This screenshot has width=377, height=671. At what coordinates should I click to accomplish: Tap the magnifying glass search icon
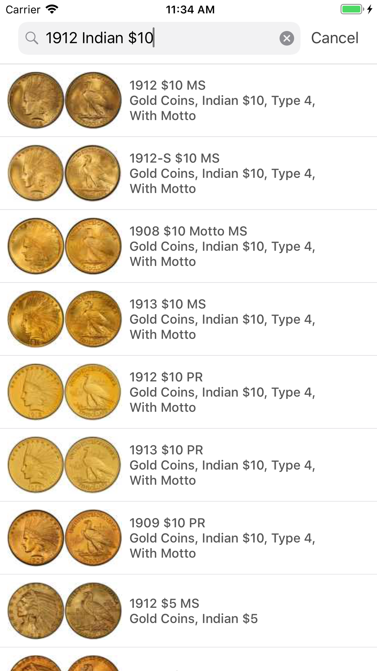[x=32, y=38]
